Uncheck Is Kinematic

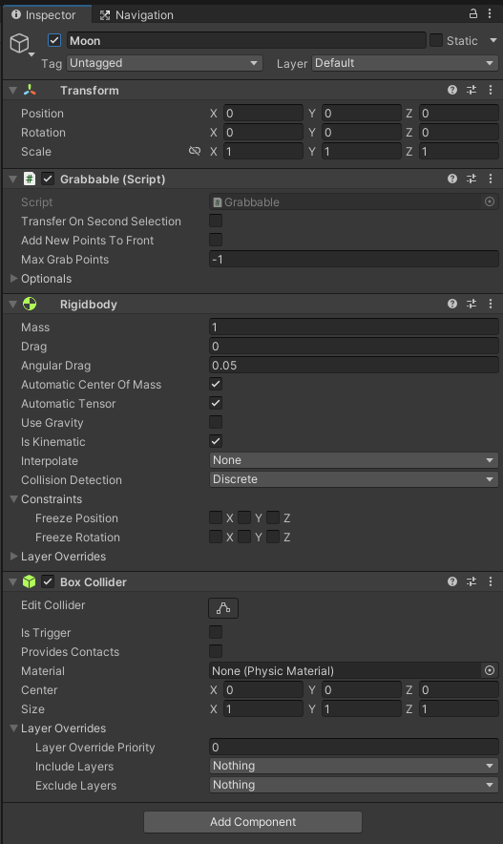[x=216, y=441]
